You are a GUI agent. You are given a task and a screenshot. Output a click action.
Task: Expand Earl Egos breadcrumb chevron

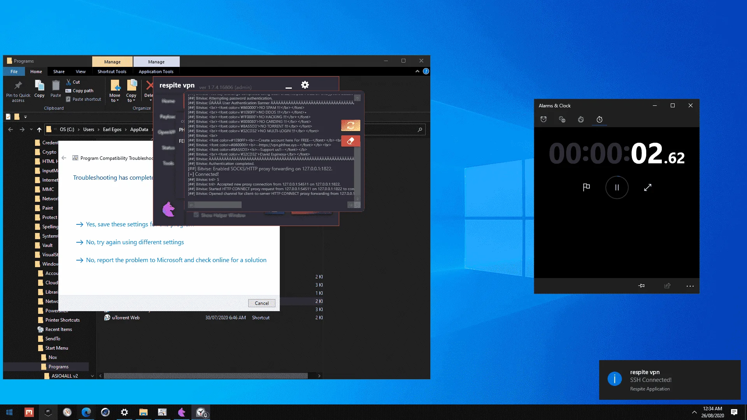126,129
